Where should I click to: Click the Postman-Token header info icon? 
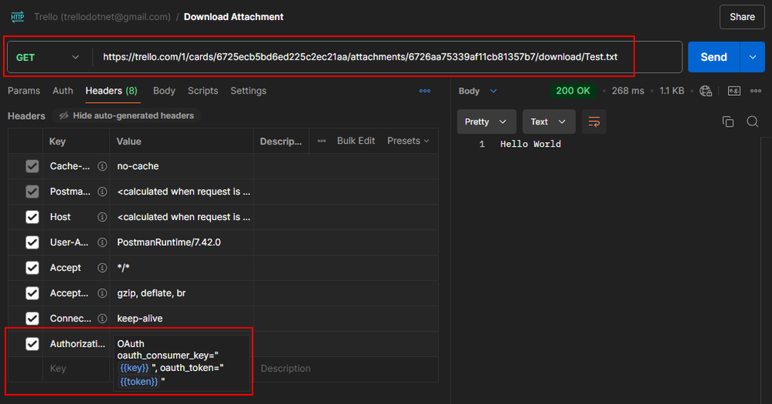102,192
